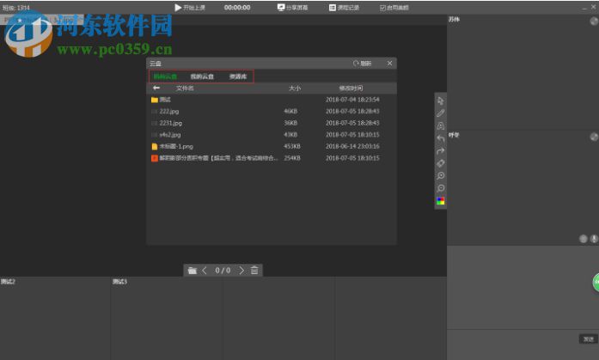The width and height of the screenshot is (599, 360).
Task: Undo the last whiteboard action
Action: (441, 138)
